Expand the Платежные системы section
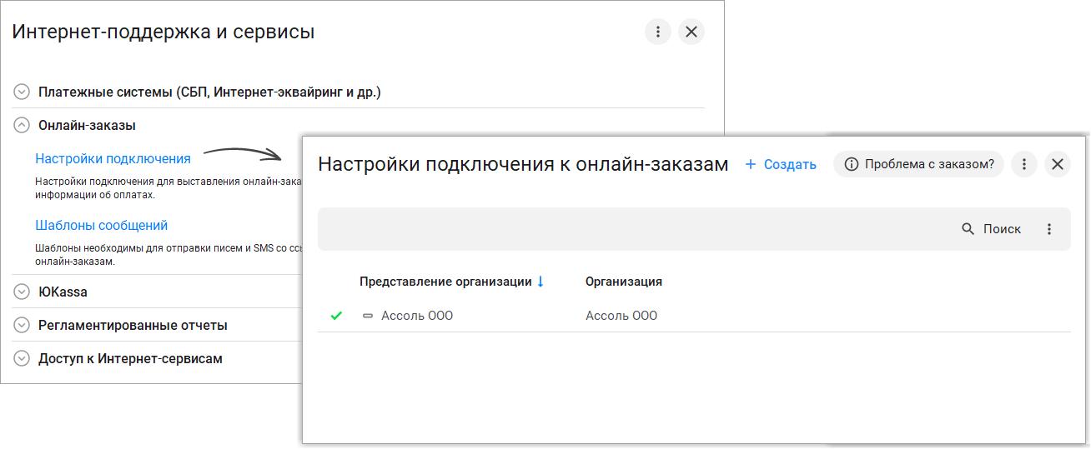Viewport: 1091px width, 449px height. [22, 92]
